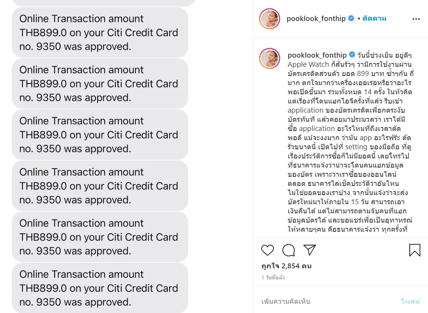The image size is (428, 313).
Task: Open the three-dot more options menu
Action: click(416, 19)
